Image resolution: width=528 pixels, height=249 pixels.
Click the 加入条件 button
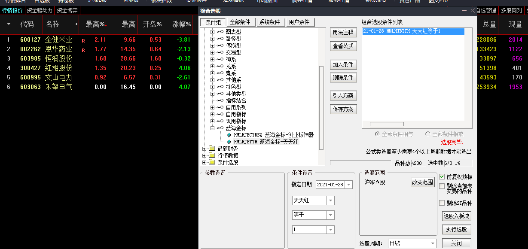coord(343,64)
